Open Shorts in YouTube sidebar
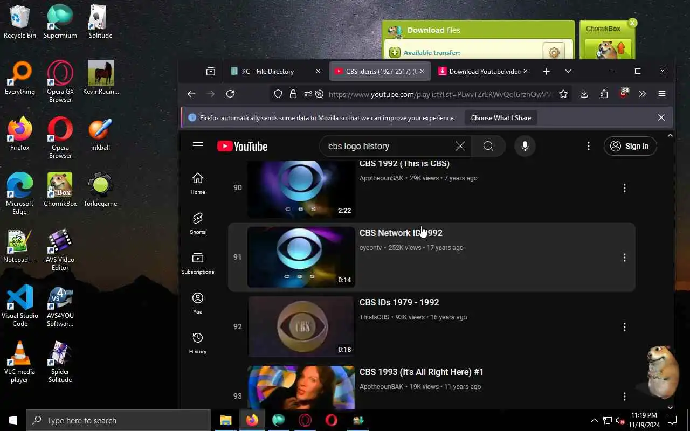This screenshot has height=431, width=690. 198,224
